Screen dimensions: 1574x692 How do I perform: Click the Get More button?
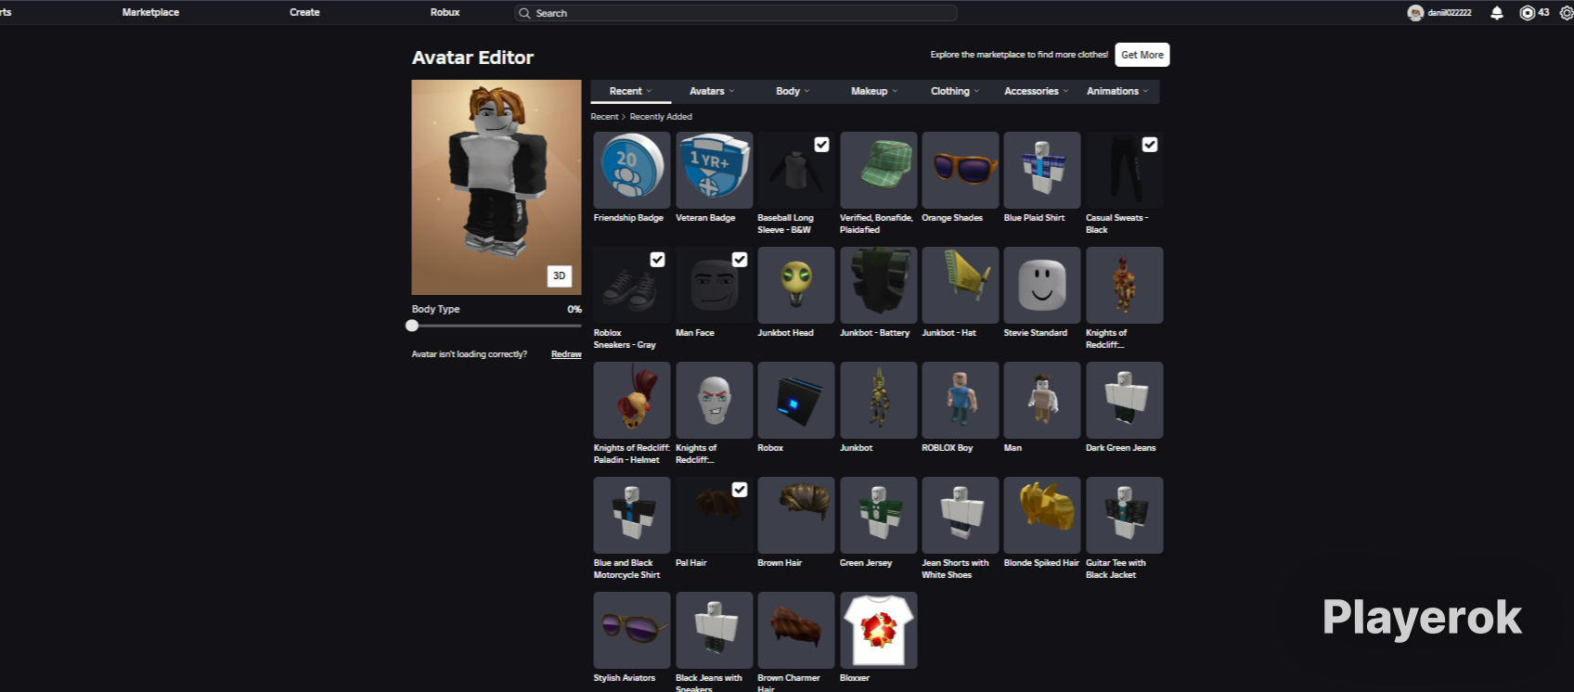tap(1142, 55)
